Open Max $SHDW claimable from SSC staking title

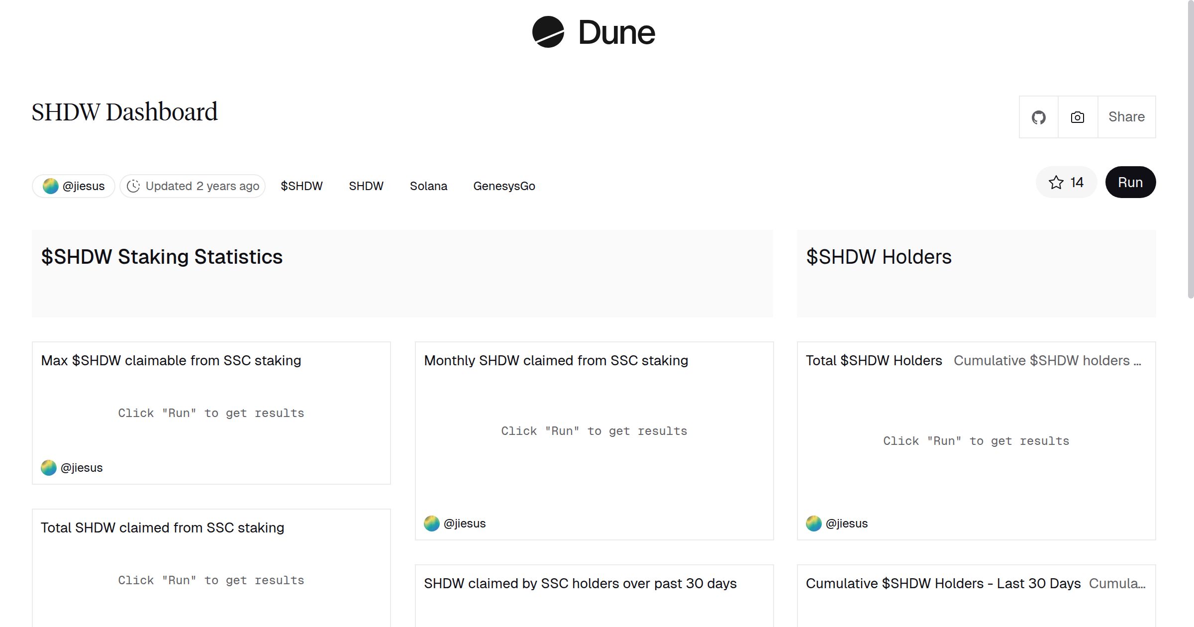click(171, 361)
